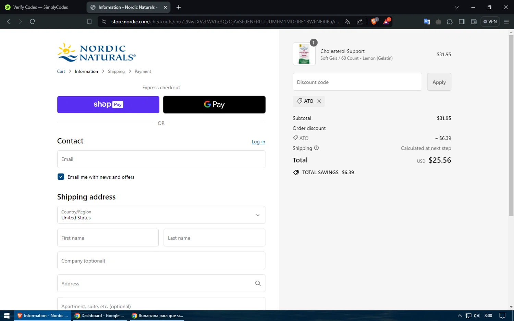Open the Country/Region dropdown
This screenshot has width=514, height=321.
pyautogui.click(x=161, y=215)
